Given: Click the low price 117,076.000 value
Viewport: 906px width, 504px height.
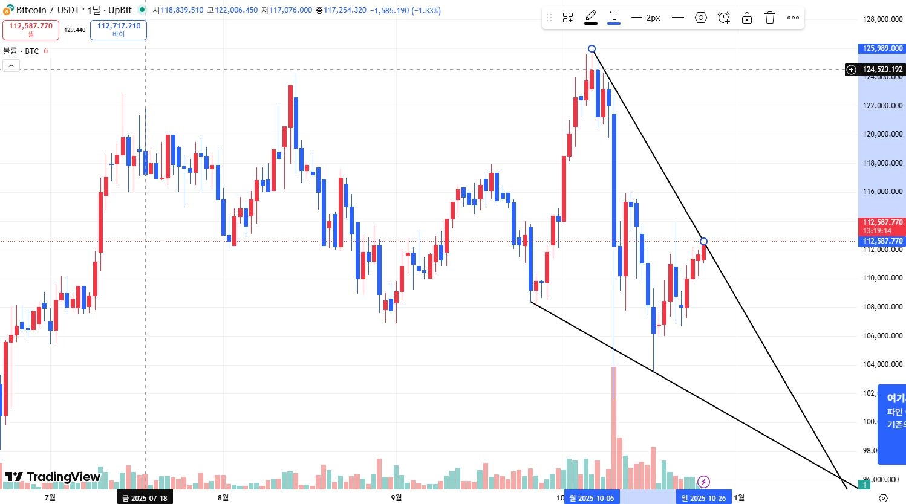Looking at the screenshot, I should [290, 10].
